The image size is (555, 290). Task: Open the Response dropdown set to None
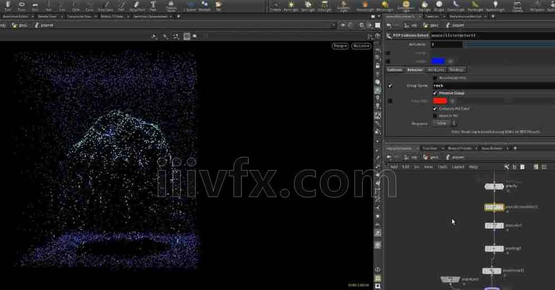click(x=445, y=124)
